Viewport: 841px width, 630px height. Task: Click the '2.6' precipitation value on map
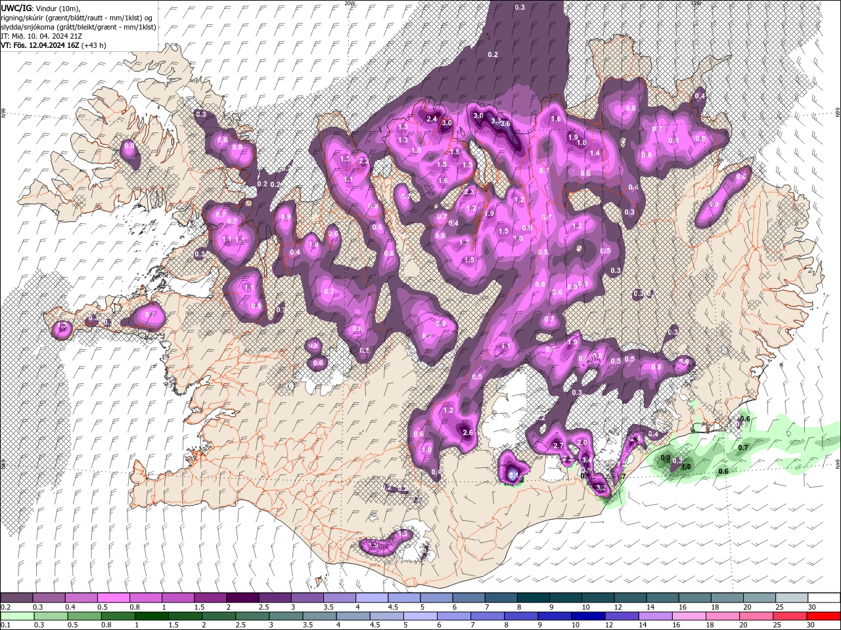point(468,432)
